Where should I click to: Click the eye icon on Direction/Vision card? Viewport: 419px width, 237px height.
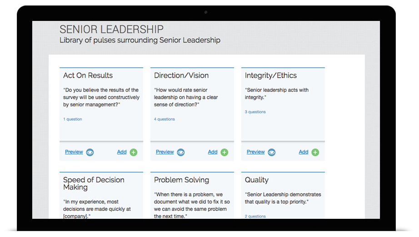click(x=180, y=152)
